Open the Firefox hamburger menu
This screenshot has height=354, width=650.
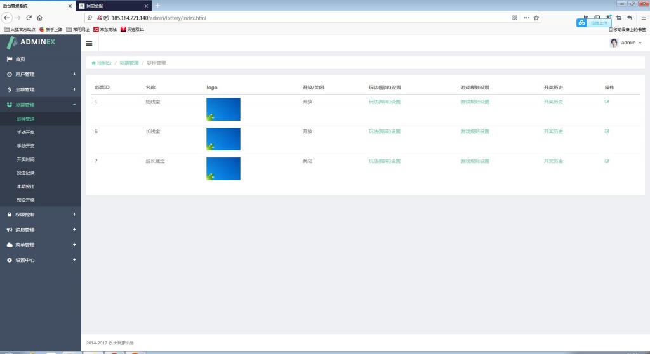[643, 18]
